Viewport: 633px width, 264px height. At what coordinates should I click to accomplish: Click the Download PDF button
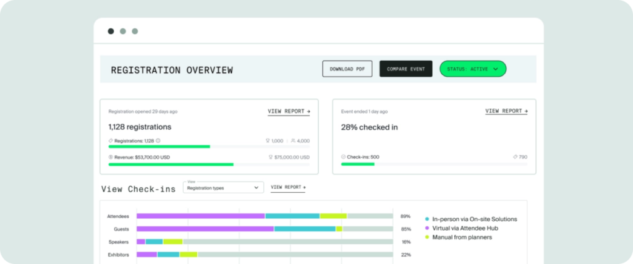coord(347,69)
